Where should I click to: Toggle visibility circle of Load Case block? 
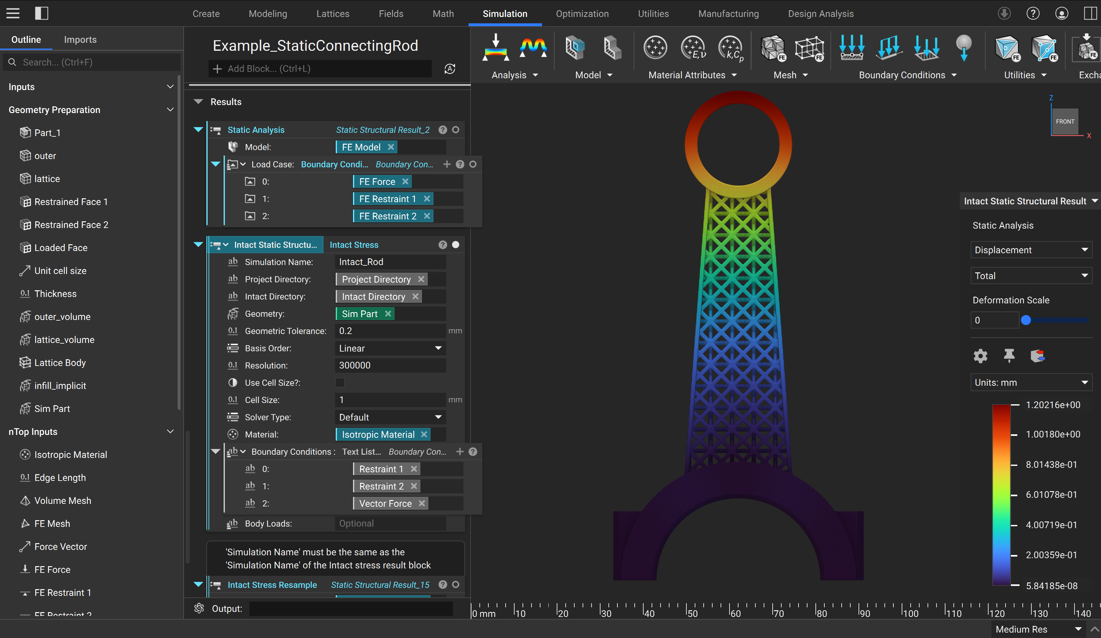point(473,164)
